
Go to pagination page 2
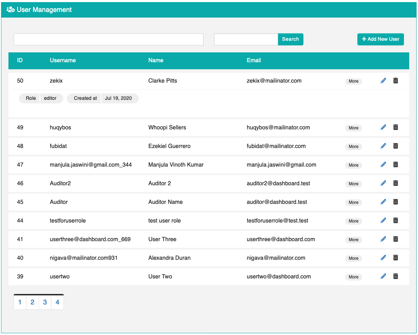pyautogui.click(x=32, y=302)
